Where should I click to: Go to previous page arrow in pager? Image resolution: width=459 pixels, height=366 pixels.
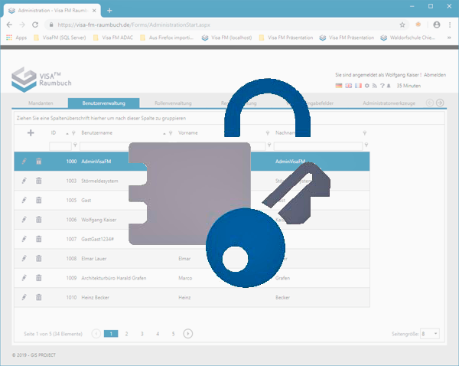[x=96, y=334]
